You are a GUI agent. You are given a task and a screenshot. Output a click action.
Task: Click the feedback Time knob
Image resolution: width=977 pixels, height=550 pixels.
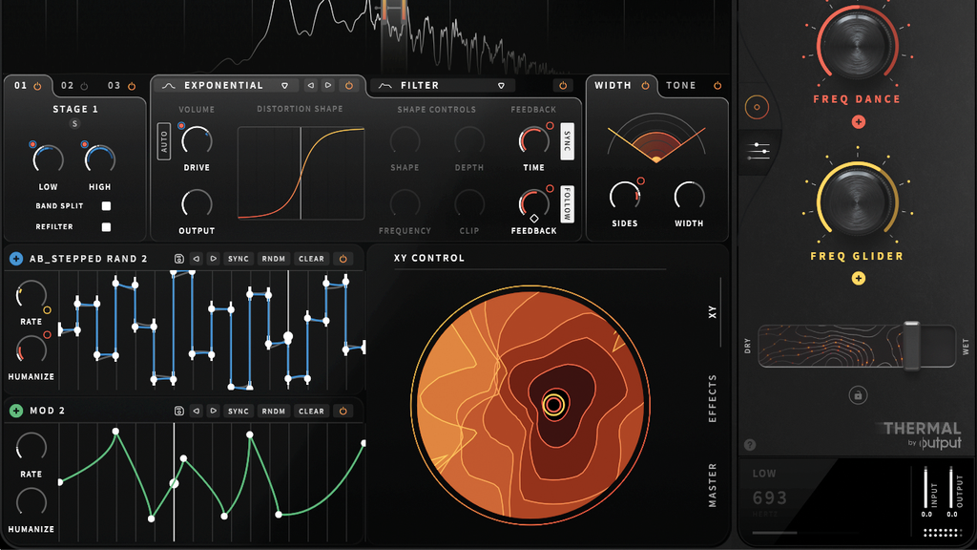[x=534, y=141]
